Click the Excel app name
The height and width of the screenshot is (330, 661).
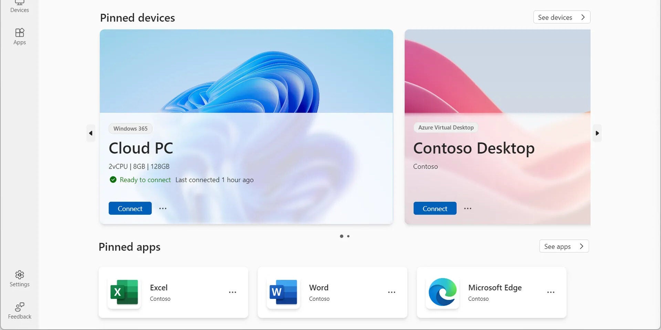tap(159, 287)
